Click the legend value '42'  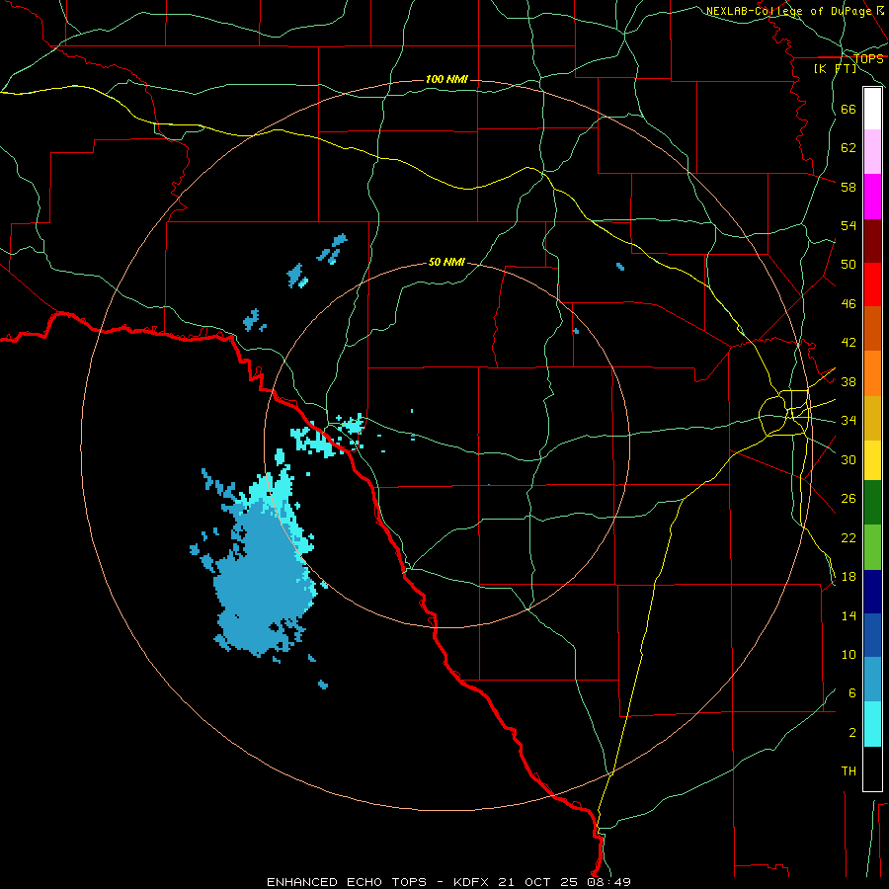(849, 343)
